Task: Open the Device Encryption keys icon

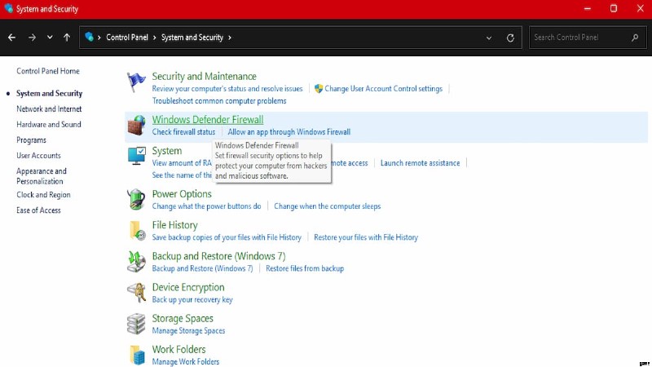Action: [136, 293]
